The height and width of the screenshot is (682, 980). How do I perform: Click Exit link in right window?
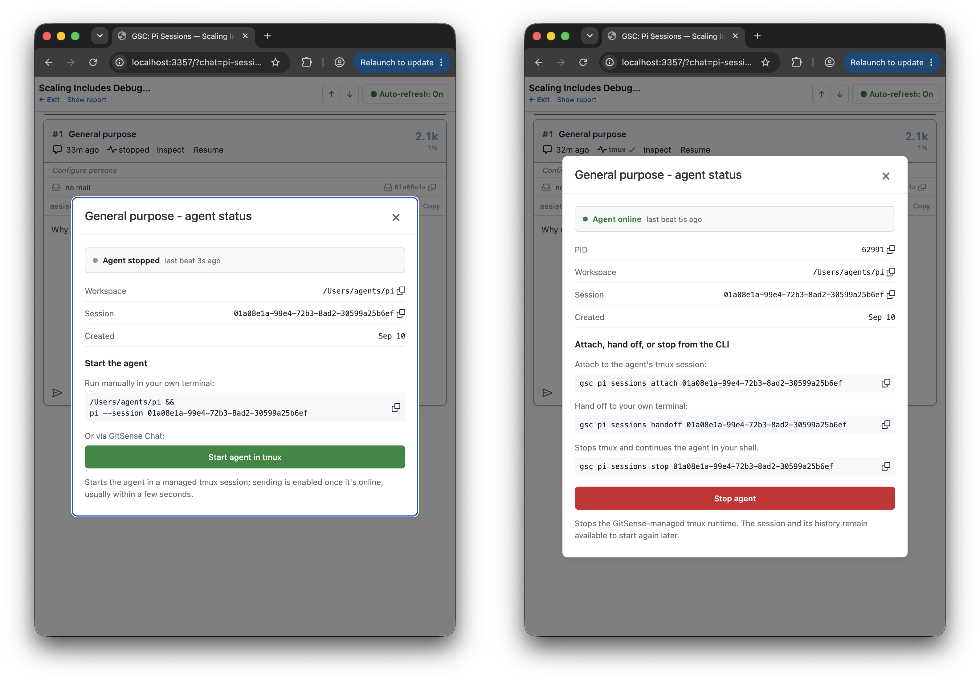click(540, 100)
